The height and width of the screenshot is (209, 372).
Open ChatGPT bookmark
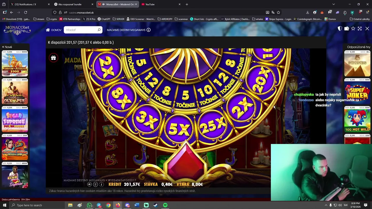point(104,19)
